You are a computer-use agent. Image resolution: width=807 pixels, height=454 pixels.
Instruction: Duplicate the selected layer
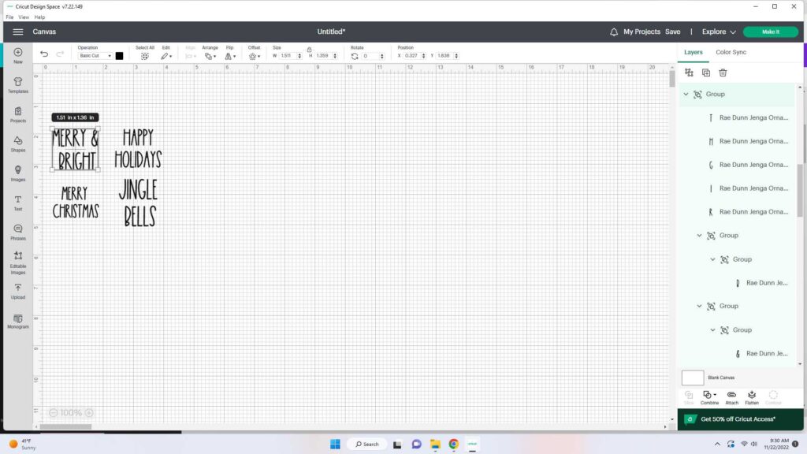tap(705, 73)
